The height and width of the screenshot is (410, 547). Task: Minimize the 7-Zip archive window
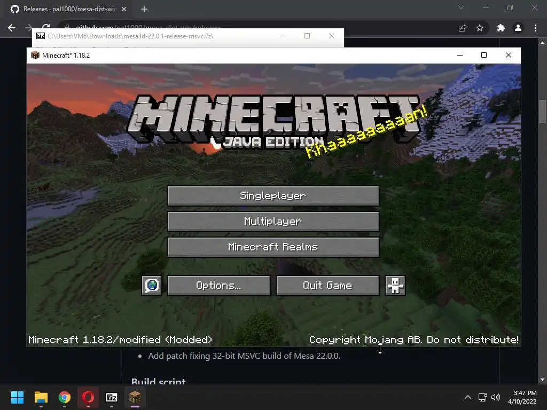coord(283,36)
